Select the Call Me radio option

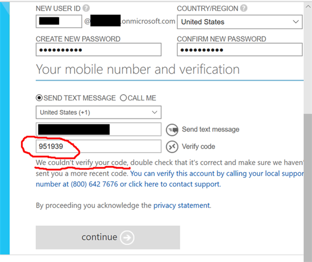click(x=122, y=98)
